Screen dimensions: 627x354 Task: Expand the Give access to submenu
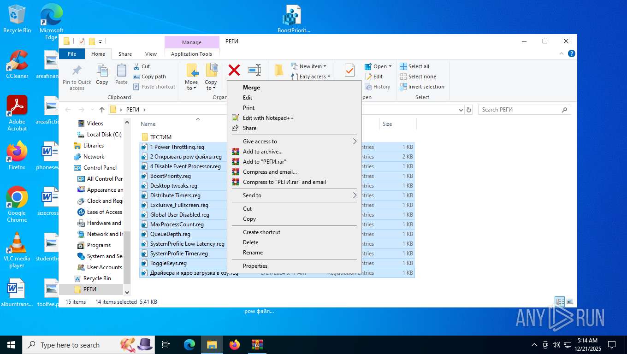pos(294,142)
